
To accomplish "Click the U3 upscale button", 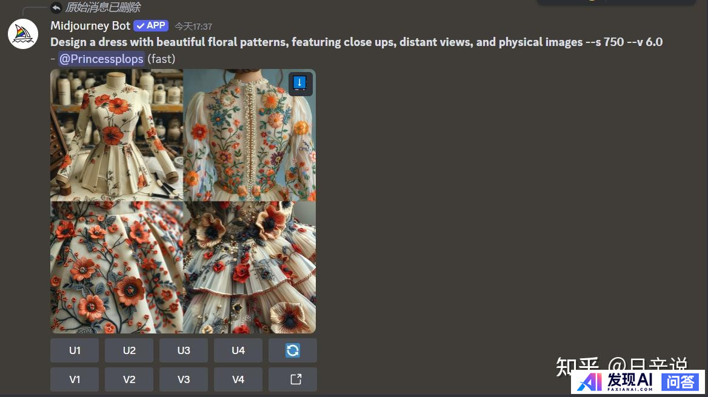I will point(184,350).
